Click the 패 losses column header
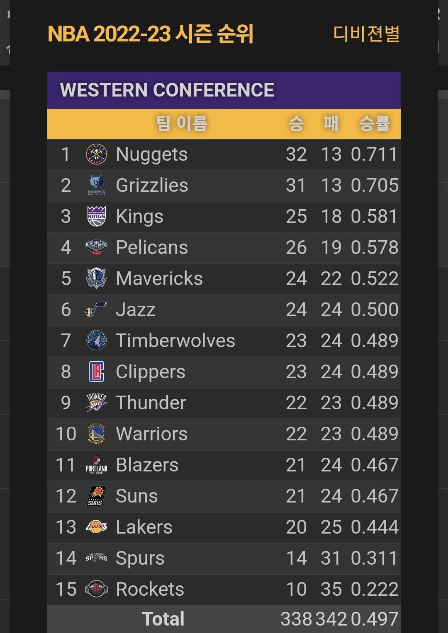 pyautogui.click(x=331, y=123)
